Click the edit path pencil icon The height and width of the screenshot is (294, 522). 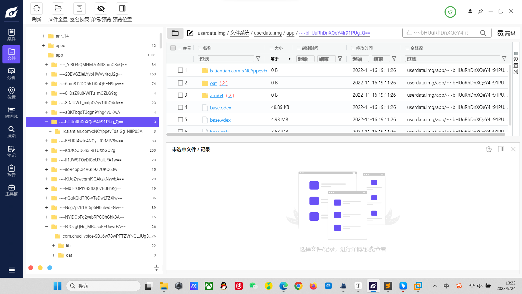pyautogui.click(x=190, y=33)
